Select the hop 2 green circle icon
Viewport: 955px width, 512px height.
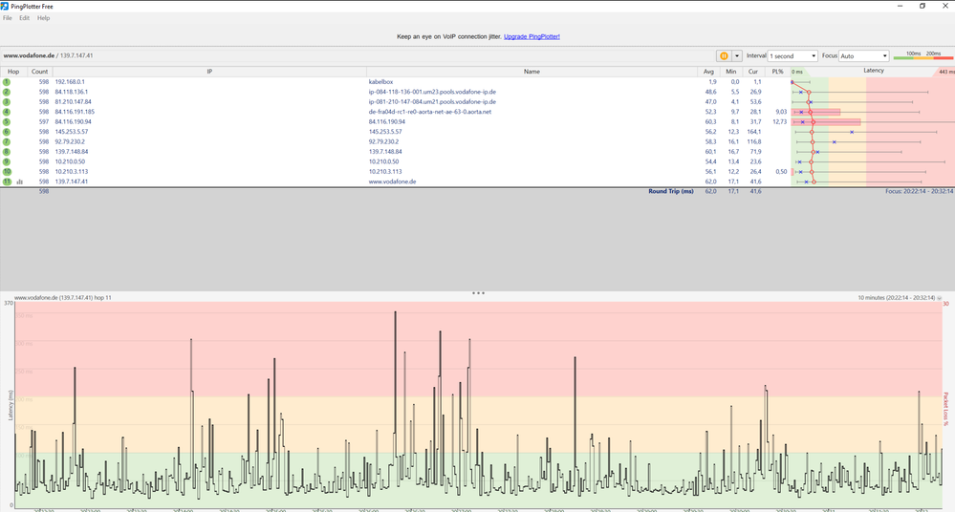point(7,92)
